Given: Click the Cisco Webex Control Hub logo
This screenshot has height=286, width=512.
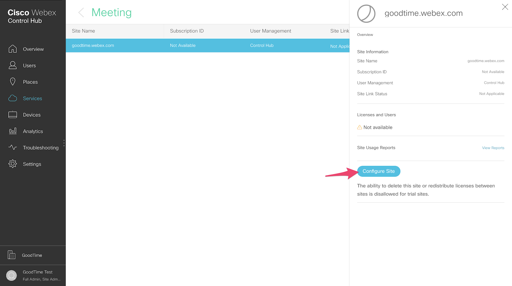Looking at the screenshot, I should point(32,16).
